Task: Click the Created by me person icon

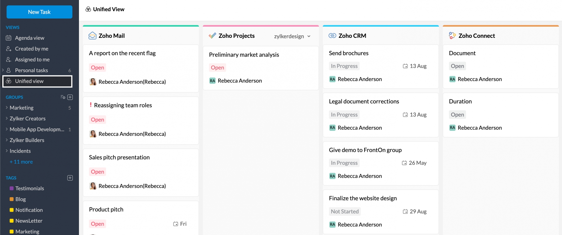Action: (x=9, y=49)
